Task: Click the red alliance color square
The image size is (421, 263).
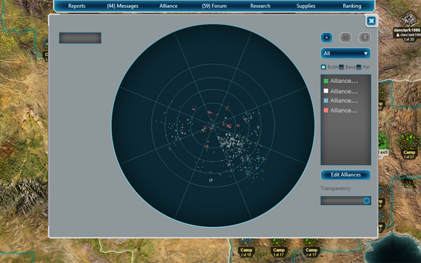Action: point(326,110)
